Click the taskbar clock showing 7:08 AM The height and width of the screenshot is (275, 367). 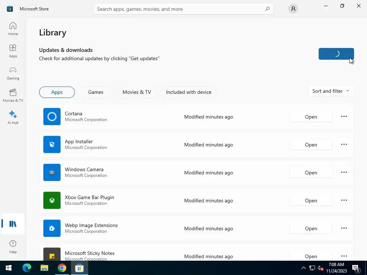click(336, 268)
